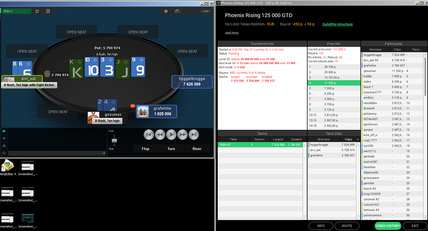428x231 pixels.
Task: Click hyggeibrugge's player plate
Action: point(192,81)
